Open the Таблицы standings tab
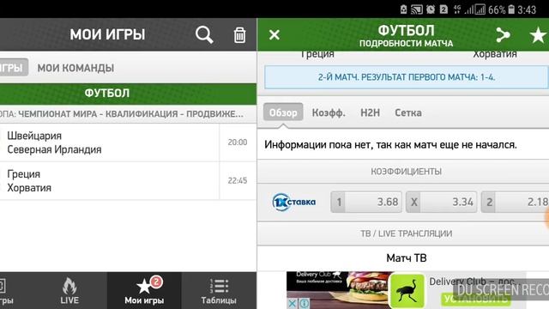The height and width of the screenshot is (309, 549). pyautogui.click(x=219, y=291)
